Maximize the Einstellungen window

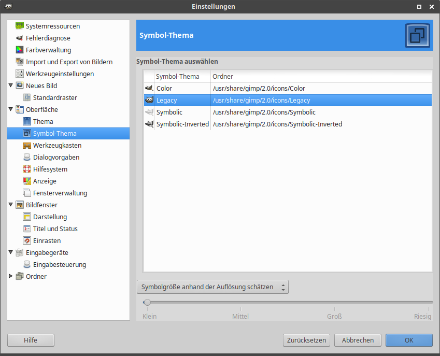tap(419, 7)
